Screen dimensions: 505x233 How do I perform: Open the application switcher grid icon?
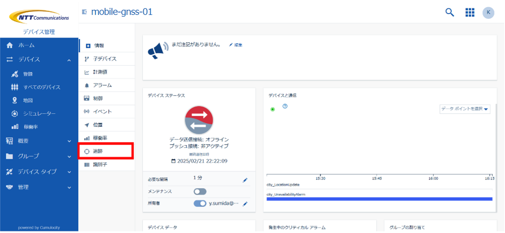pyautogui.click(x=470, y=12)
